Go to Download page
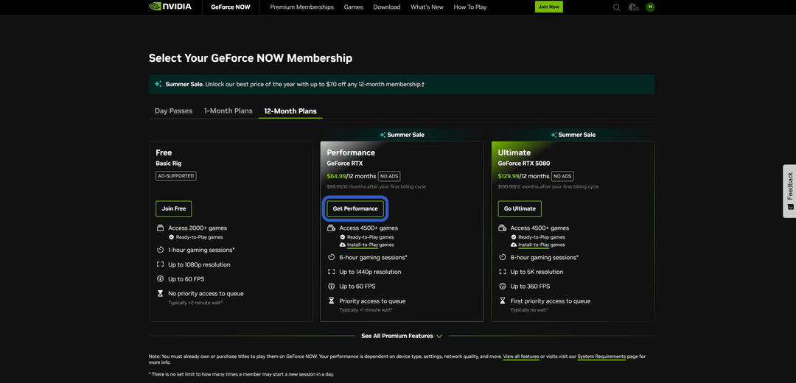 (x=387, y=7)
